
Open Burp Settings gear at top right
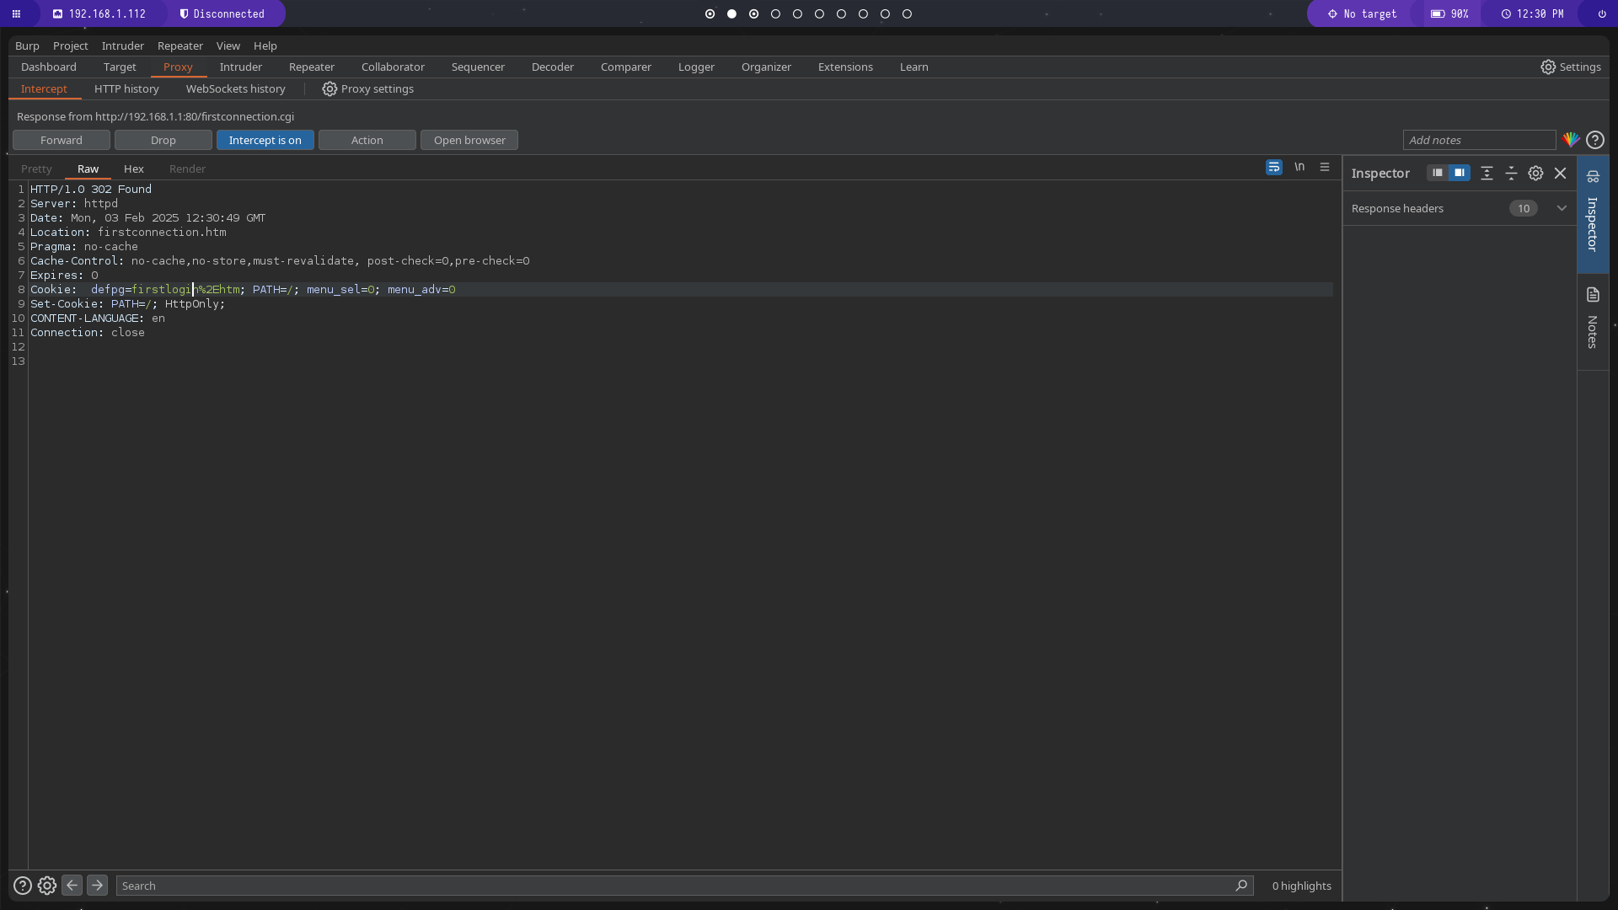1571,67
